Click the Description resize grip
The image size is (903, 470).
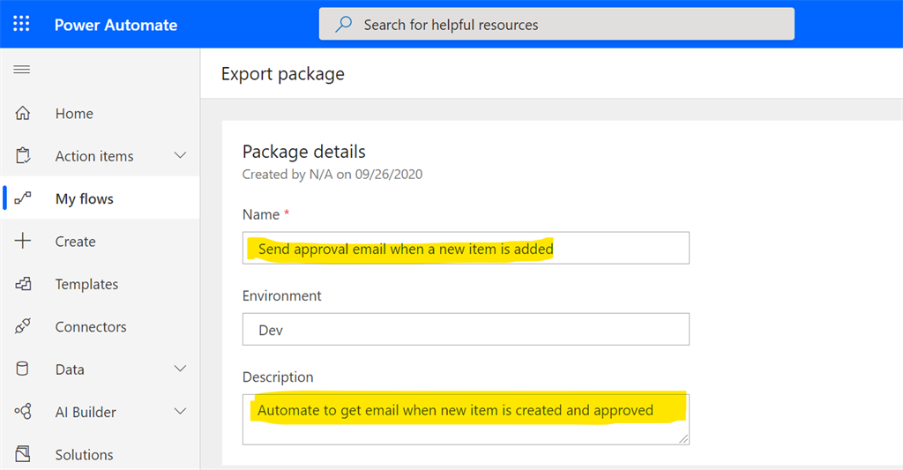[683, 439]
